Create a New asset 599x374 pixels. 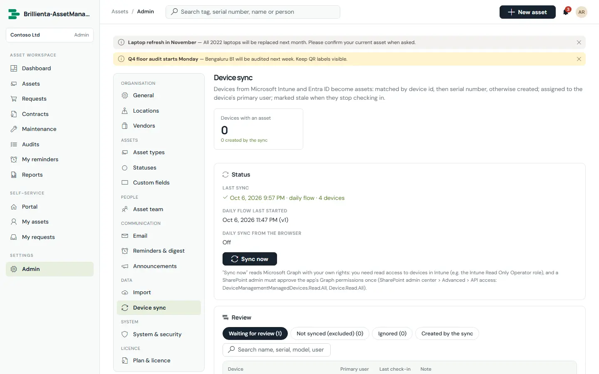[527, 12]
